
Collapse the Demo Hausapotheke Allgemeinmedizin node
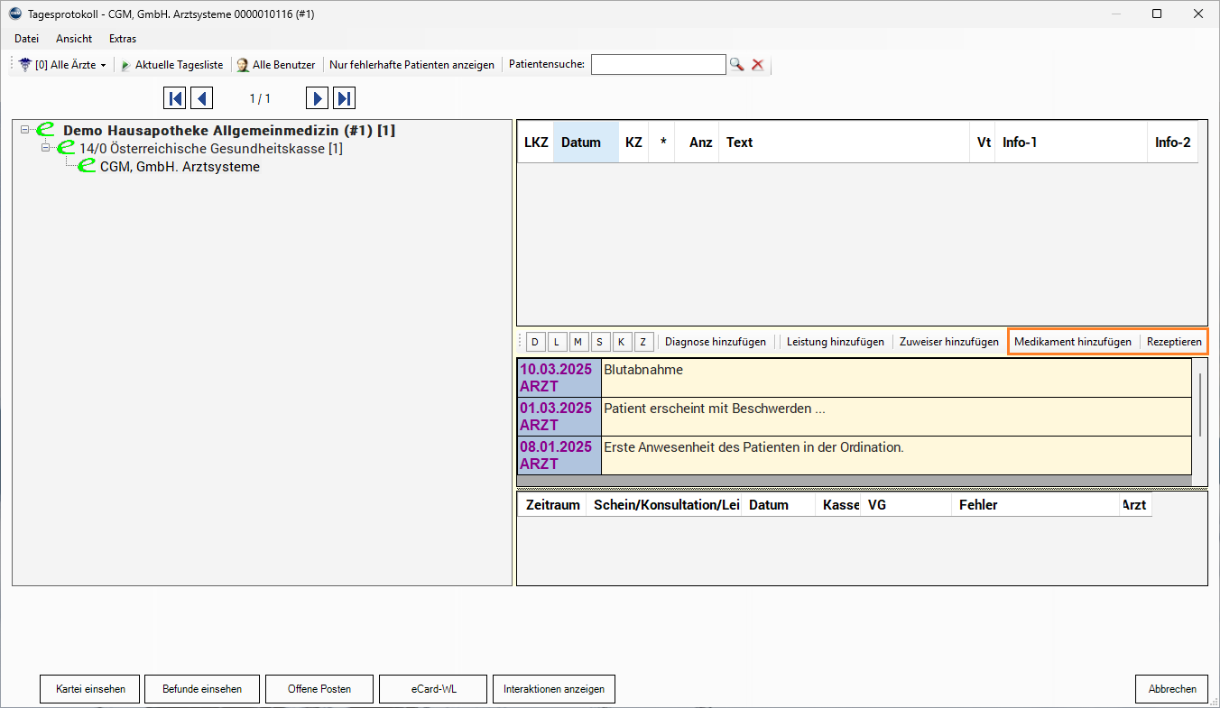[25, 131]
